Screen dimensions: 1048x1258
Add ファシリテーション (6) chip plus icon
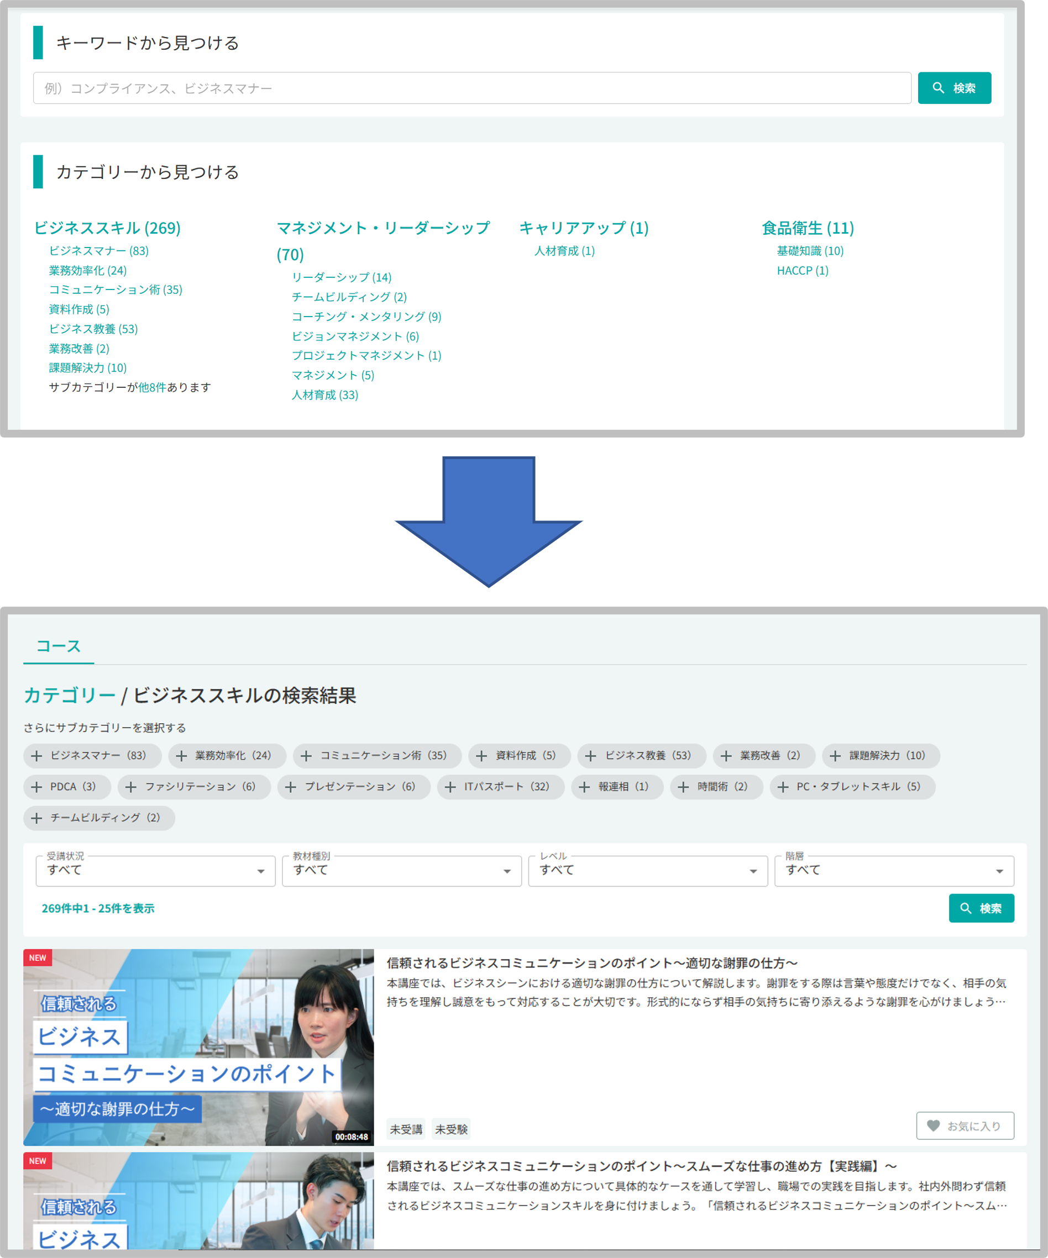(131, 787)
